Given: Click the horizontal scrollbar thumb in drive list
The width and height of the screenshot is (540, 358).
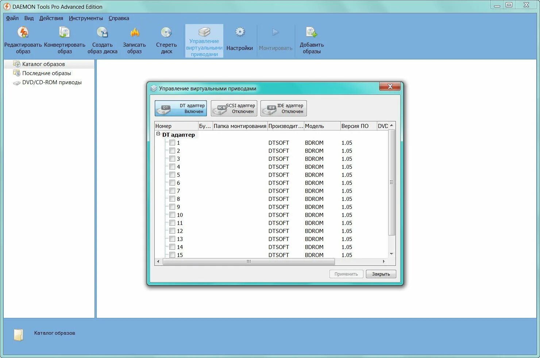Looking at the screenshot, I should (x=248, y=261).
